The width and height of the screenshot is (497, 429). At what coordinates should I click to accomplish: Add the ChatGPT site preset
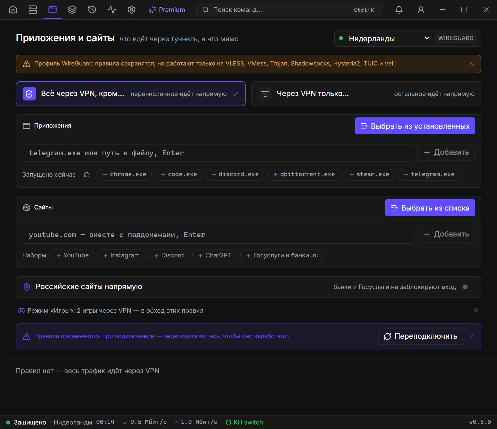215,255
